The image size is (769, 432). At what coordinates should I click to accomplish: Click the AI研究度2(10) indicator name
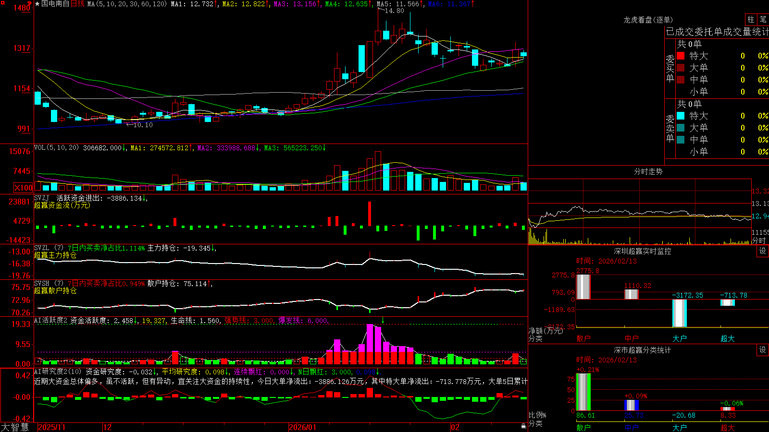58,372
